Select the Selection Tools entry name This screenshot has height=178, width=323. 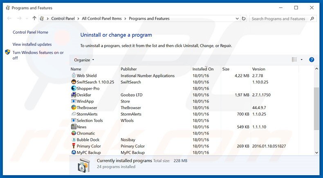(x=90, y=121)
